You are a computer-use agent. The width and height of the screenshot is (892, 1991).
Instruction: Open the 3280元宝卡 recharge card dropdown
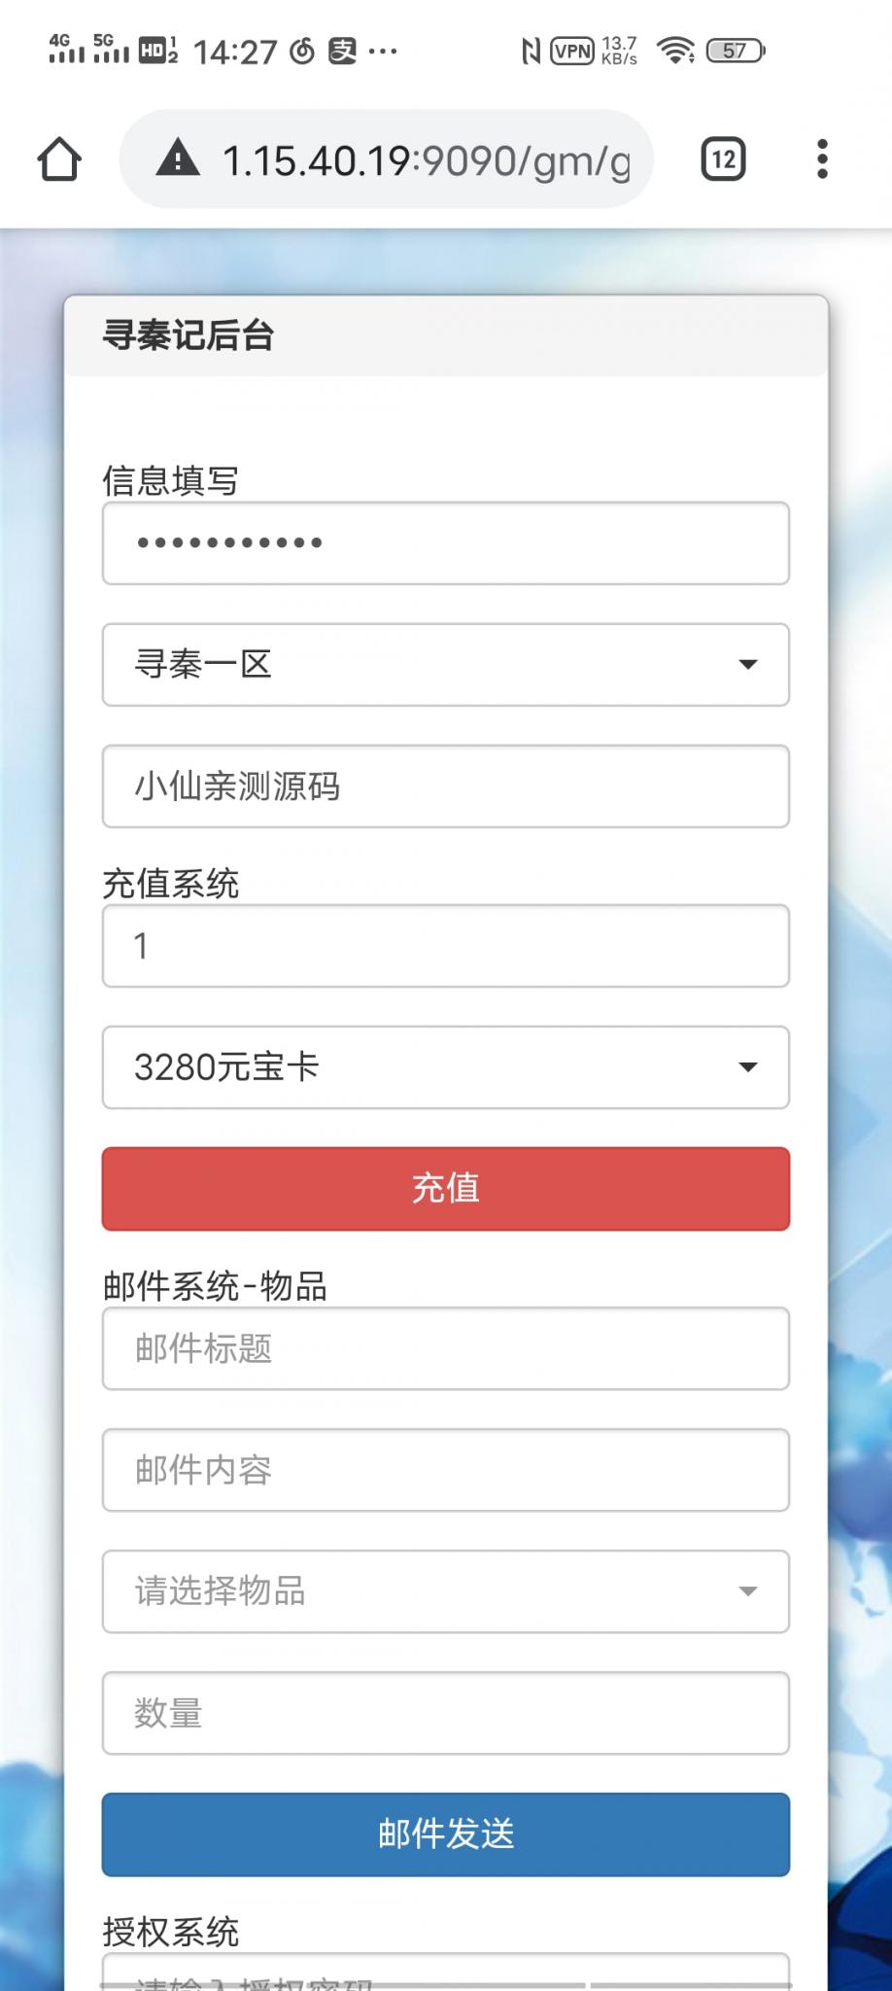pyautogui.click(x=445, y=1066)
